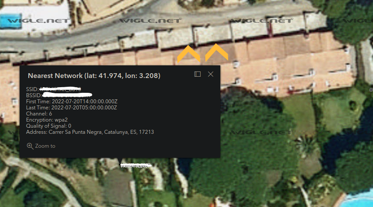
Task: Click the SSID row in popup
Action: [54, 89]
